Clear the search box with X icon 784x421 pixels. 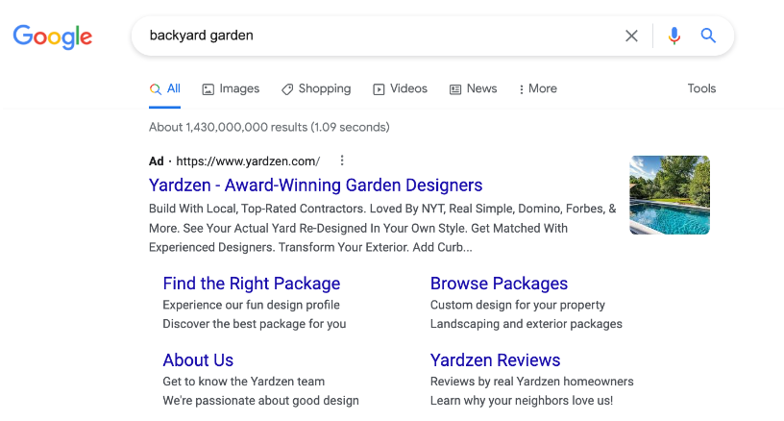[x=631, y=36]
